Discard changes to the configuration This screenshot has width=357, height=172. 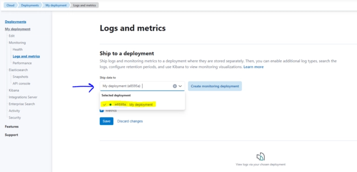pyautogui.click(x=130, y=121)
